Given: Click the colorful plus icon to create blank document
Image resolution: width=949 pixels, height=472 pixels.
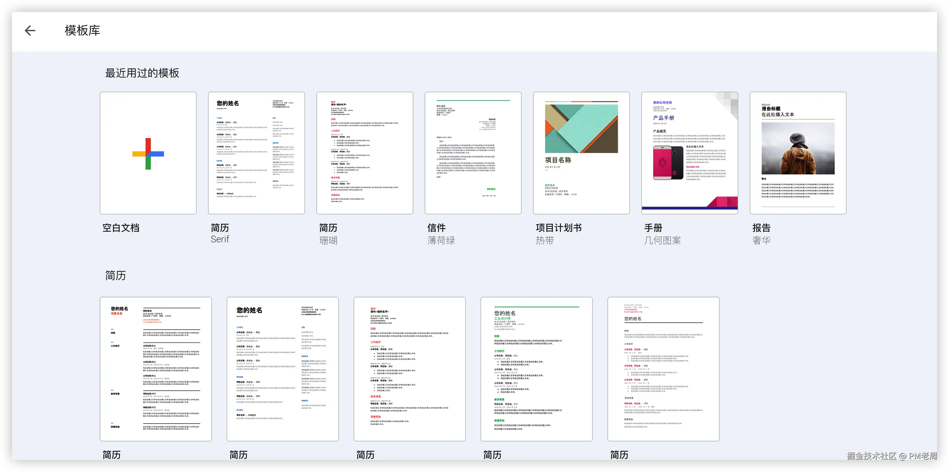Looking at the screenshot, I should click(147, 153).
